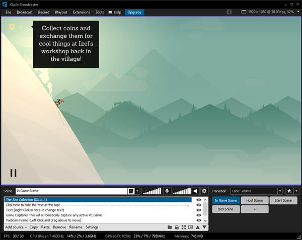The height and width of the screenshot is (240, 302).
Task: Open the File menu
Action: (8, 12)
